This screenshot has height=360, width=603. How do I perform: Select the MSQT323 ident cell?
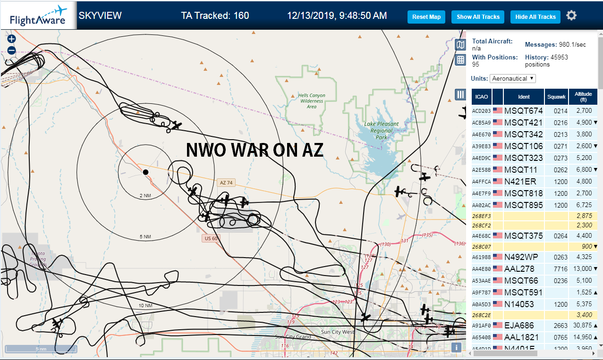coord(524,158)
